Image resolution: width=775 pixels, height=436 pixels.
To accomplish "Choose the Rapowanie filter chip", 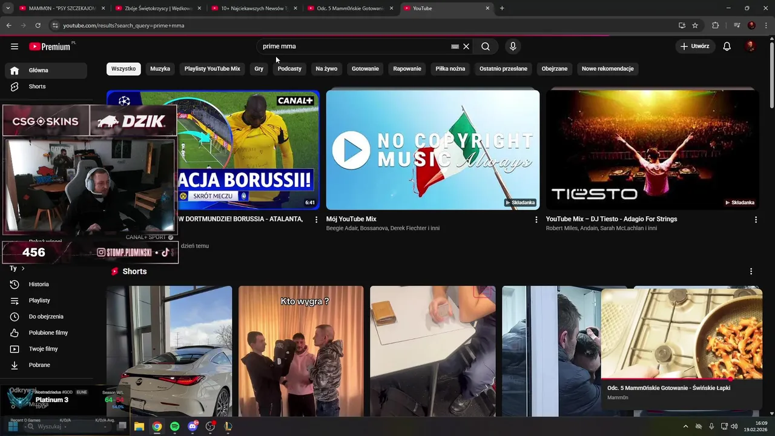I will coord(407,69).
